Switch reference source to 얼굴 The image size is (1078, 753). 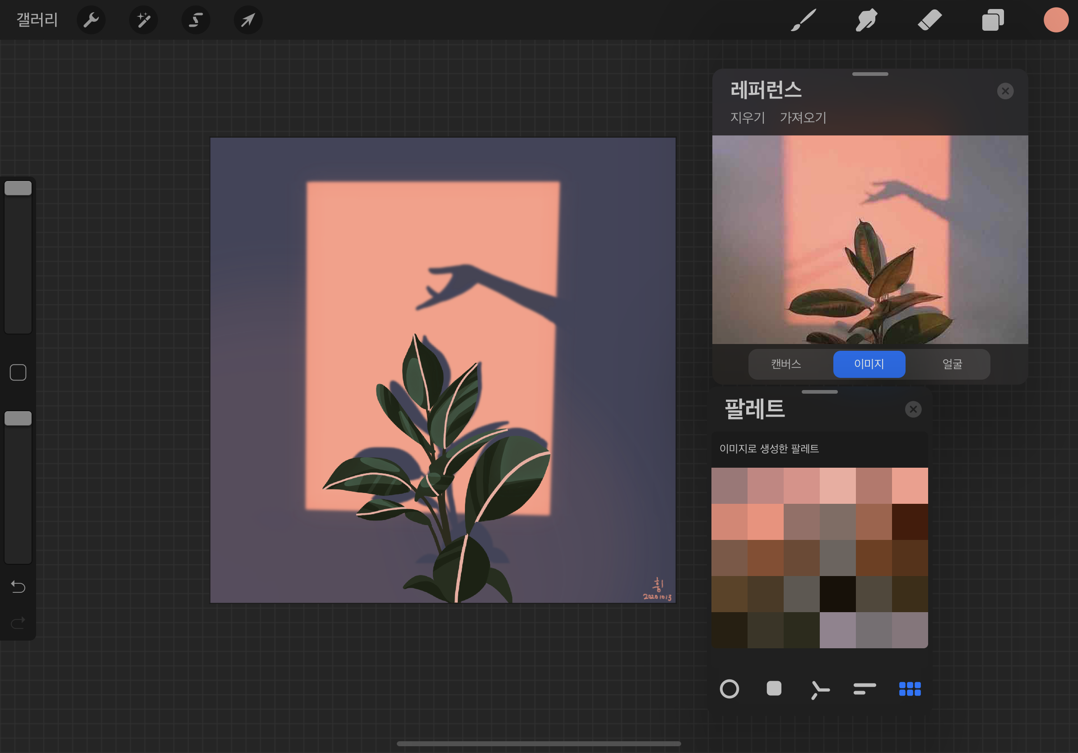click(x=952, y=364)
